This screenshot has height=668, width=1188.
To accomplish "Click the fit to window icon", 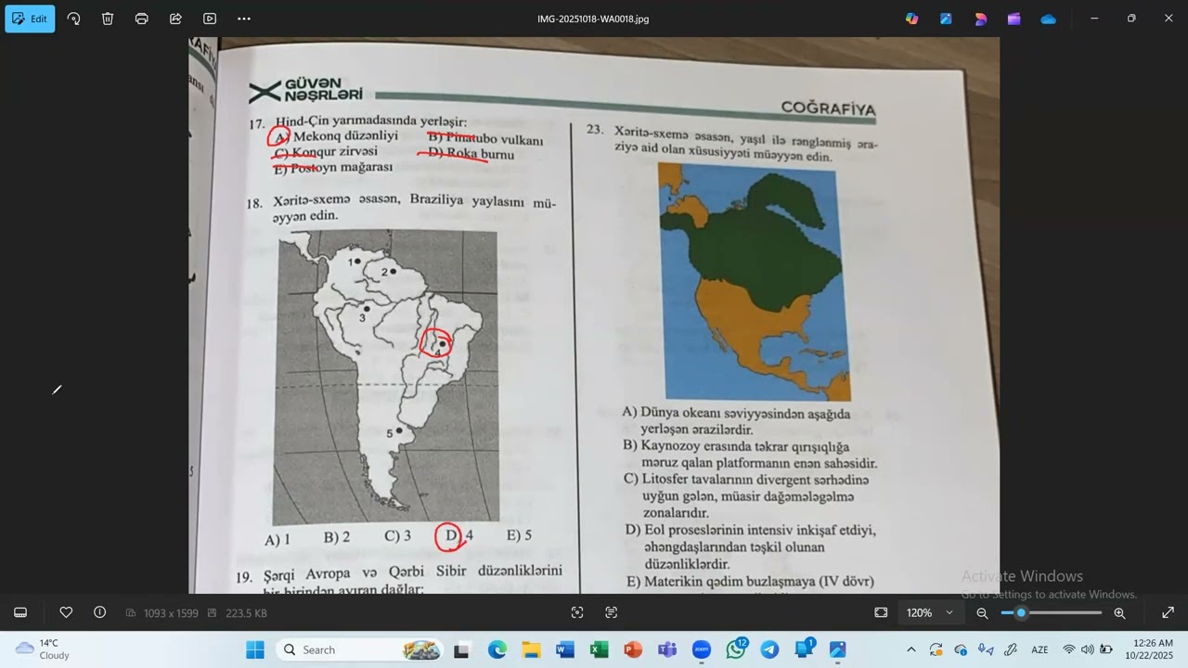I will 881,612.
